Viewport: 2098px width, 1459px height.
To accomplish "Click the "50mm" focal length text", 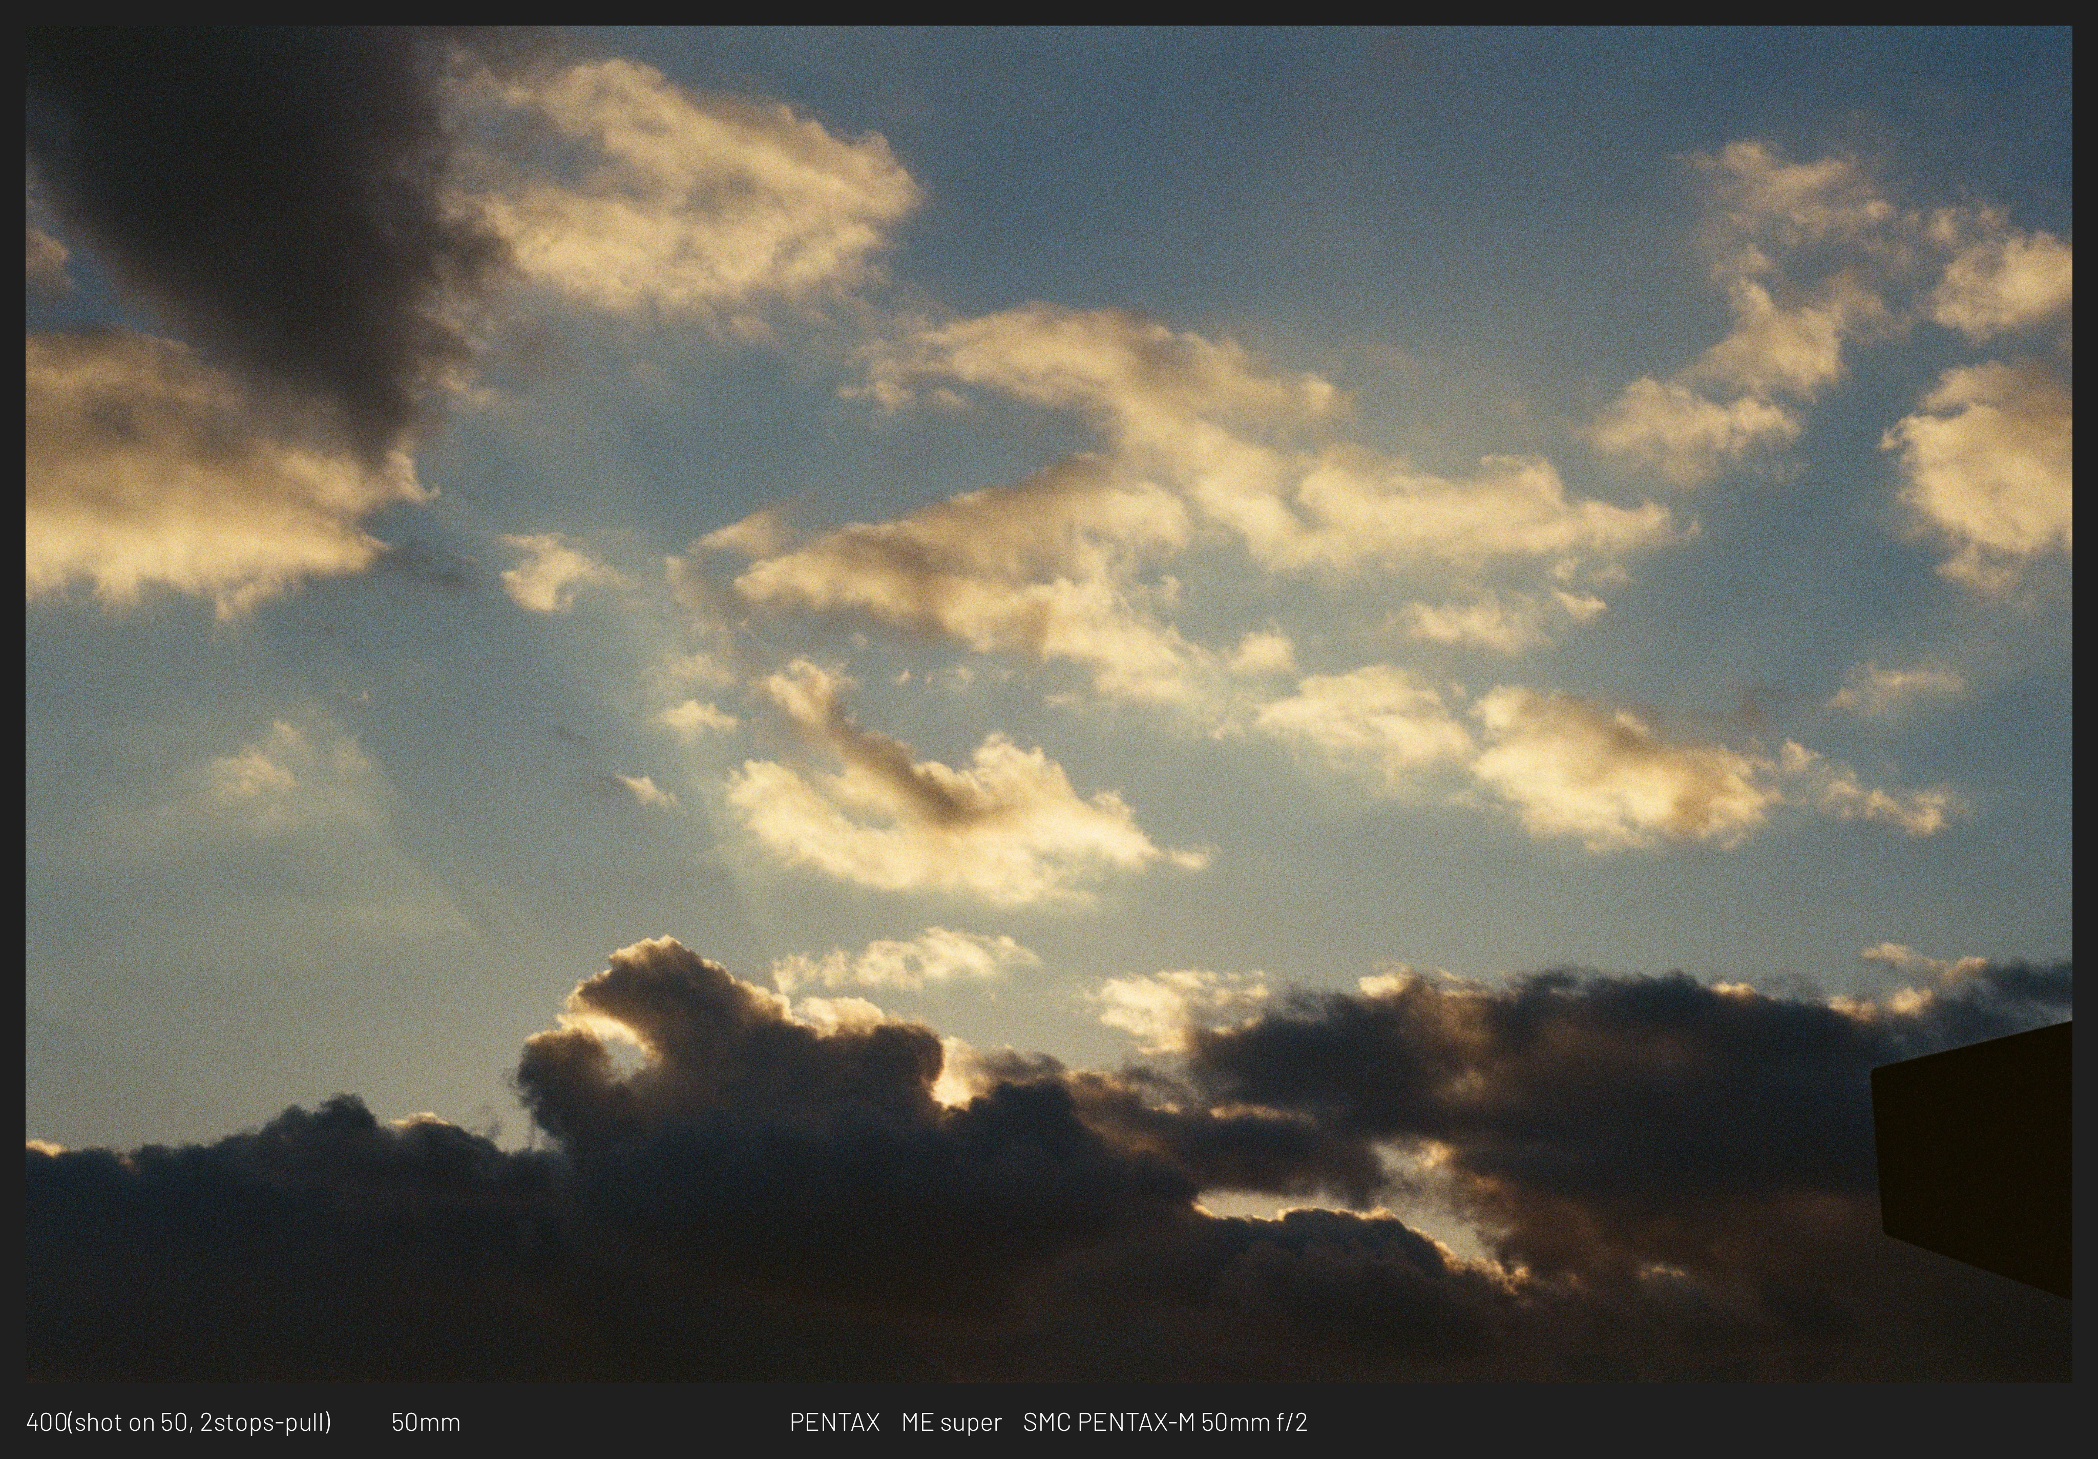I will point(426,1423).
